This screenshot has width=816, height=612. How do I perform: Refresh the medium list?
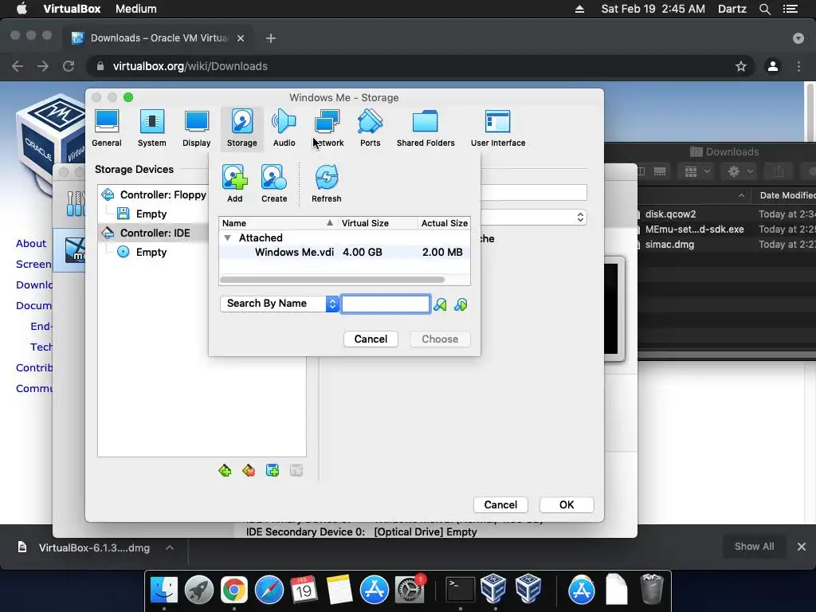point(326,177)
